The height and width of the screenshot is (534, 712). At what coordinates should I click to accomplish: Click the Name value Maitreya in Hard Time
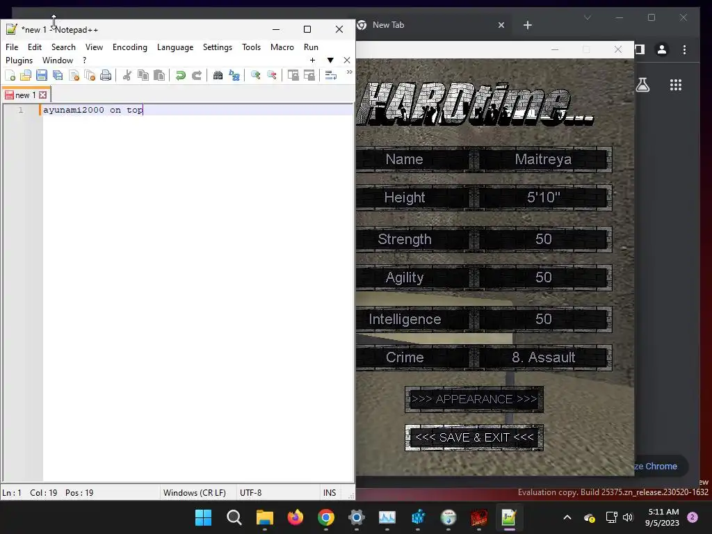(543, 159)
